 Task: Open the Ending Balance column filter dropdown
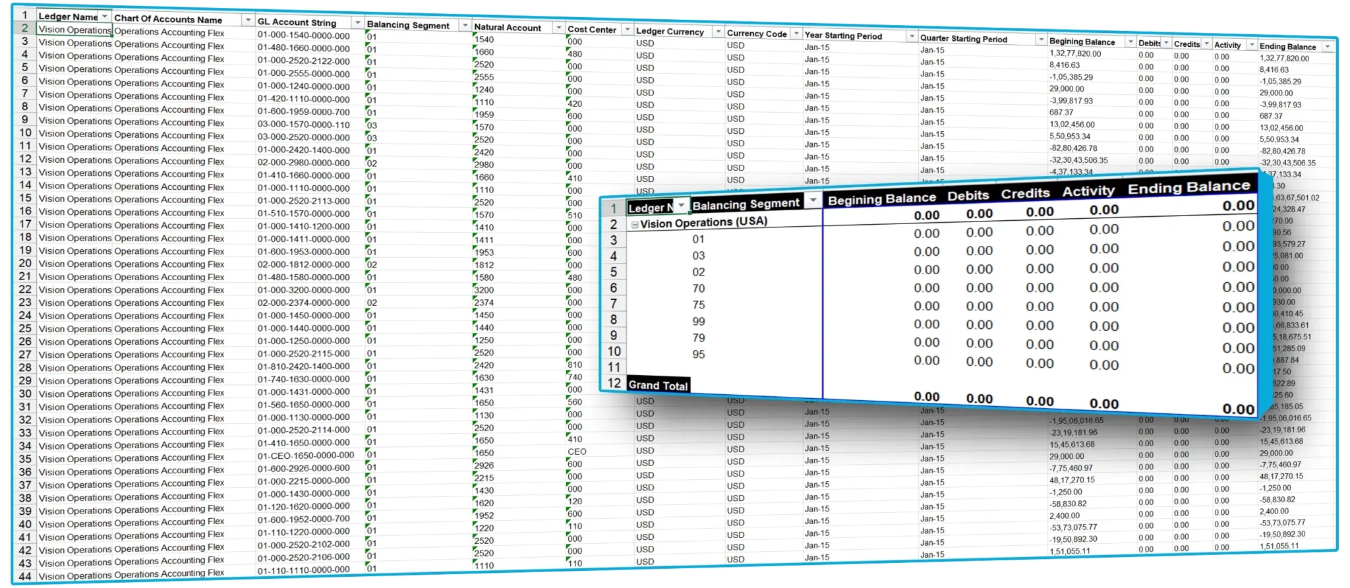coord(1327,47)
